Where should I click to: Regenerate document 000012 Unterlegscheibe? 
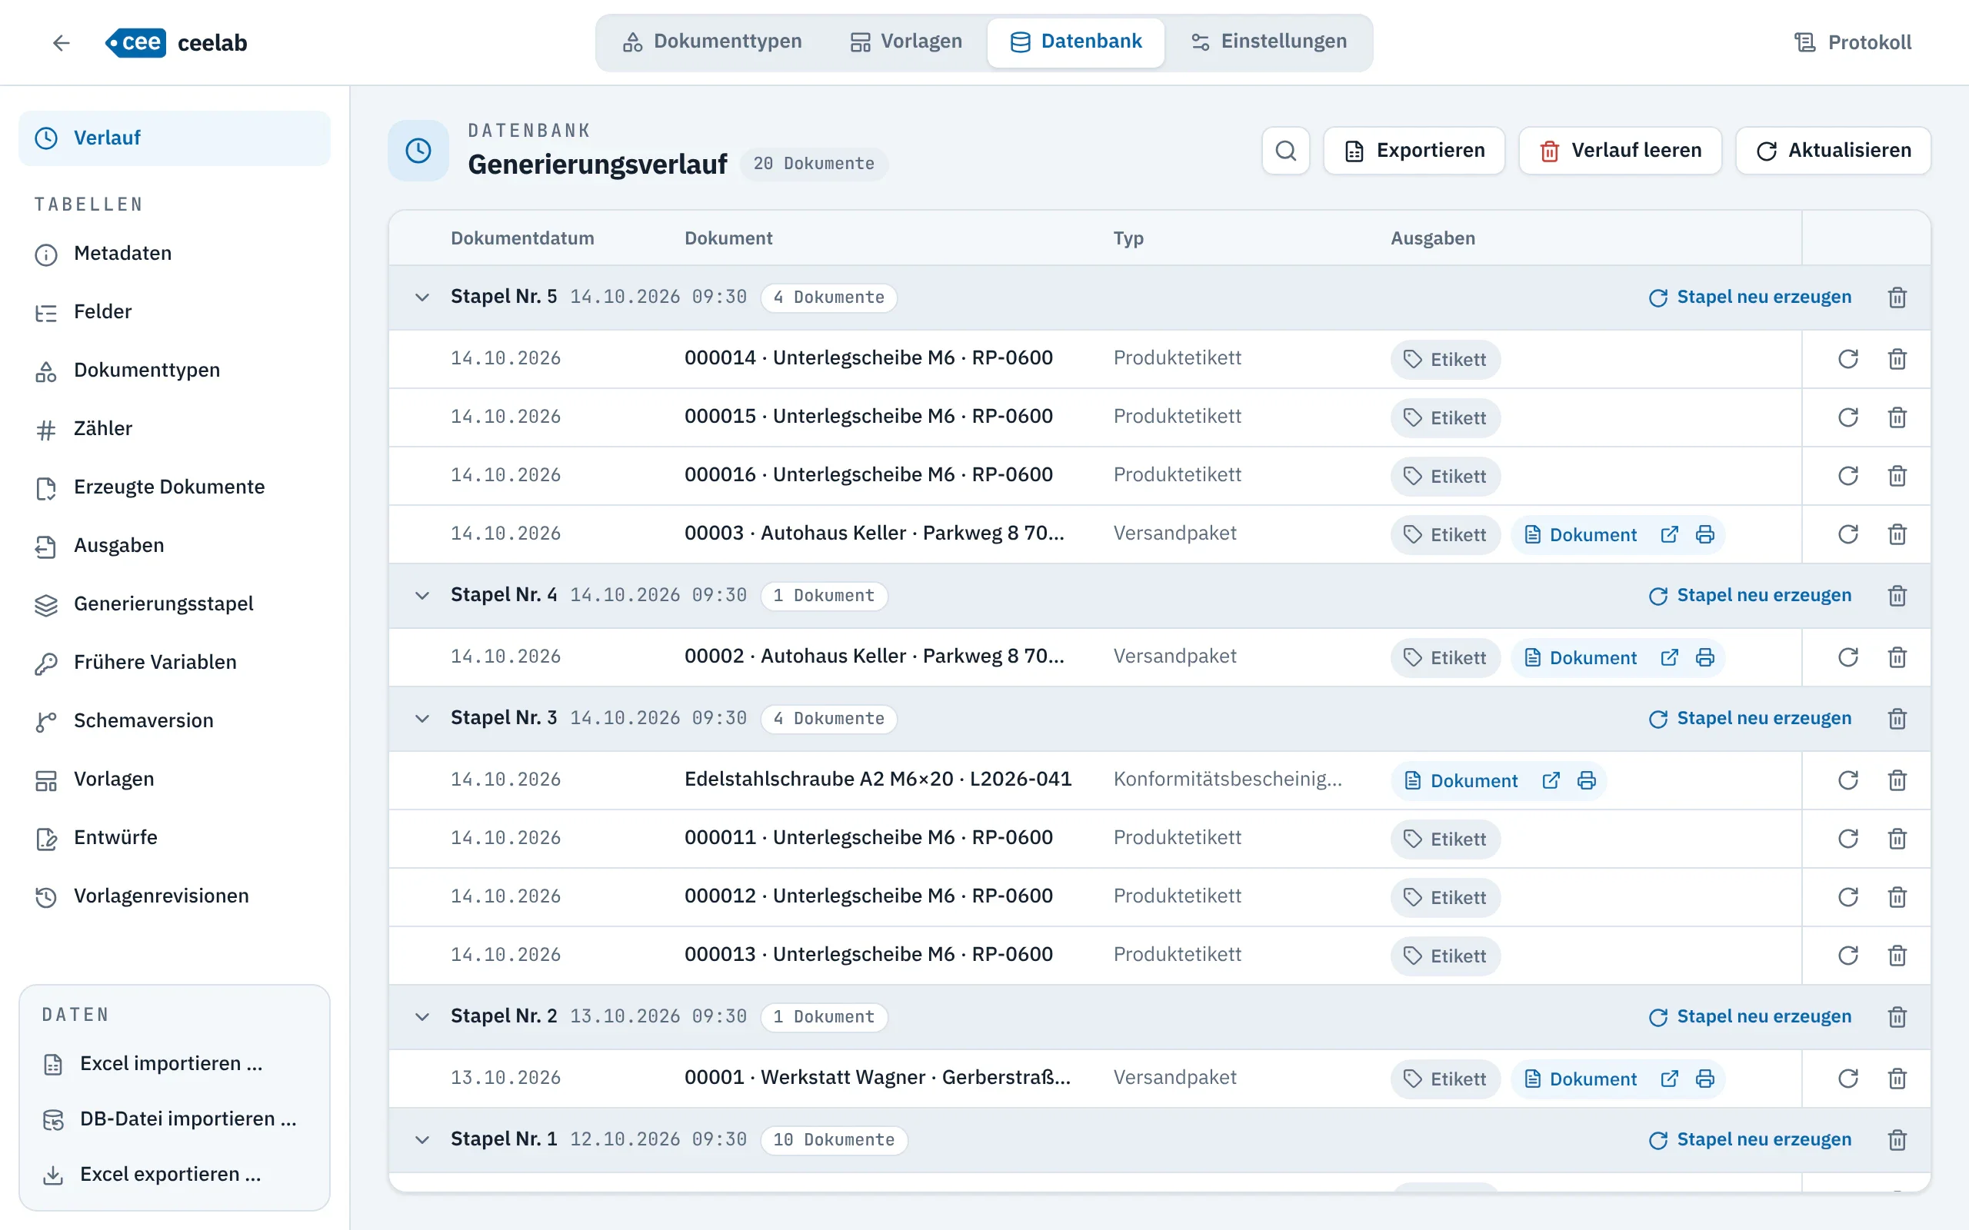(x=1847, y=896)
